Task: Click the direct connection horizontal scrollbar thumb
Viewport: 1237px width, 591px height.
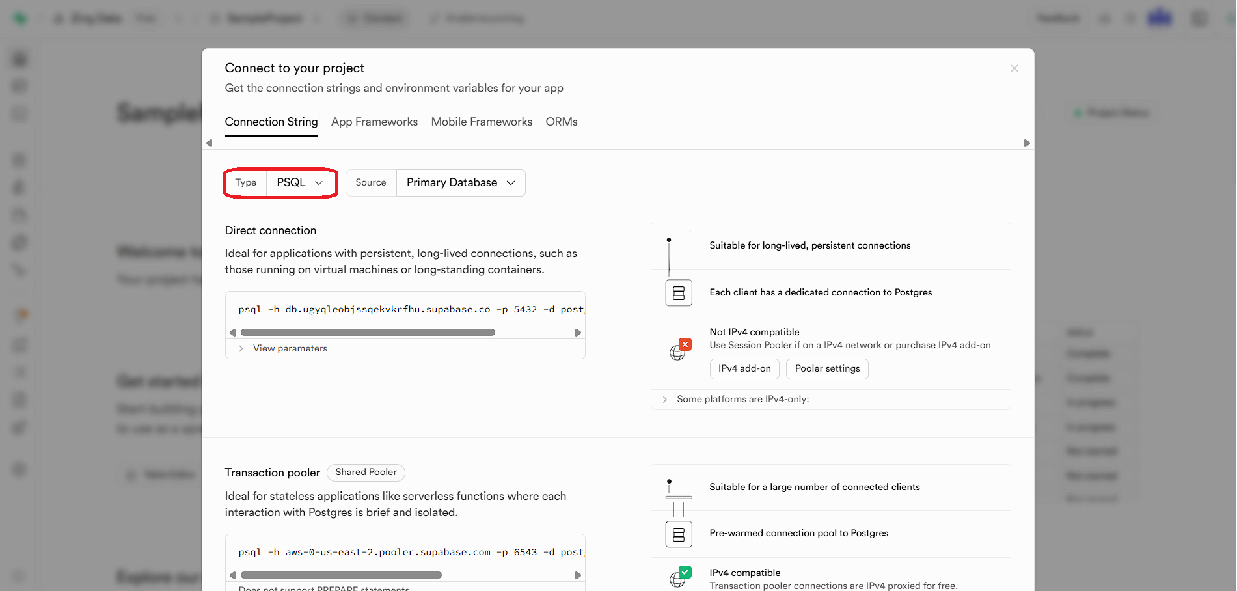Action: (x=368, y=333)
